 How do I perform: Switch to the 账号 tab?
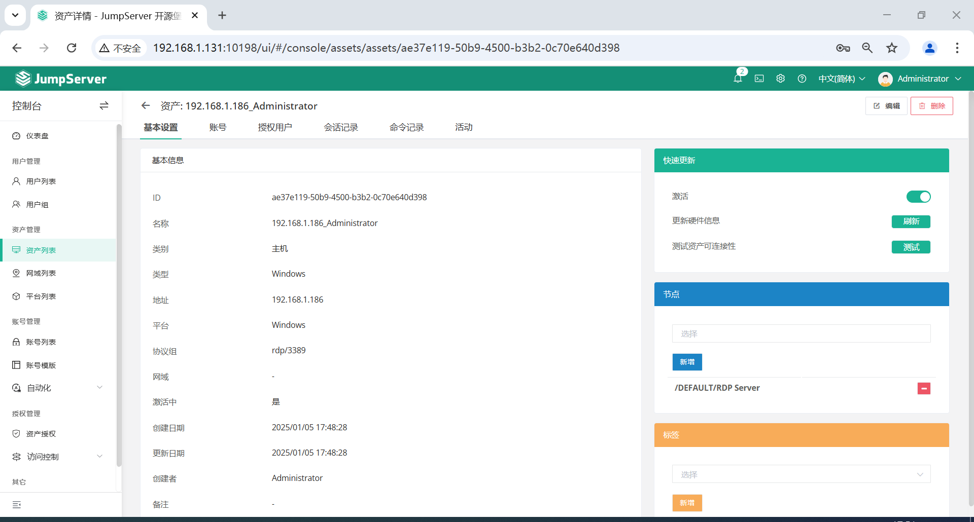218,127
